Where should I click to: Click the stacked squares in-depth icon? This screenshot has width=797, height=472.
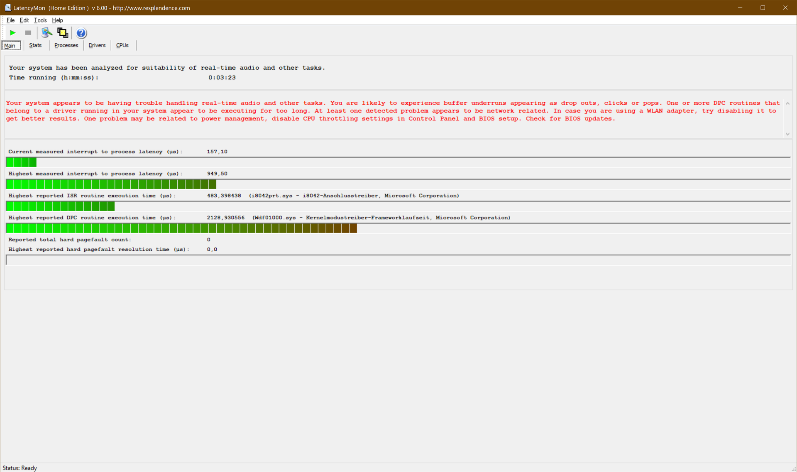tap(63, 33)
